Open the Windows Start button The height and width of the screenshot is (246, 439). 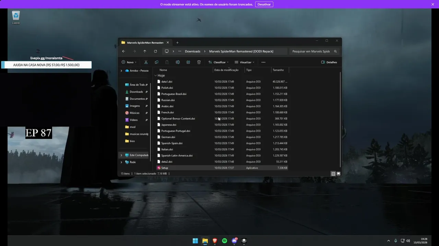[195, 241]
